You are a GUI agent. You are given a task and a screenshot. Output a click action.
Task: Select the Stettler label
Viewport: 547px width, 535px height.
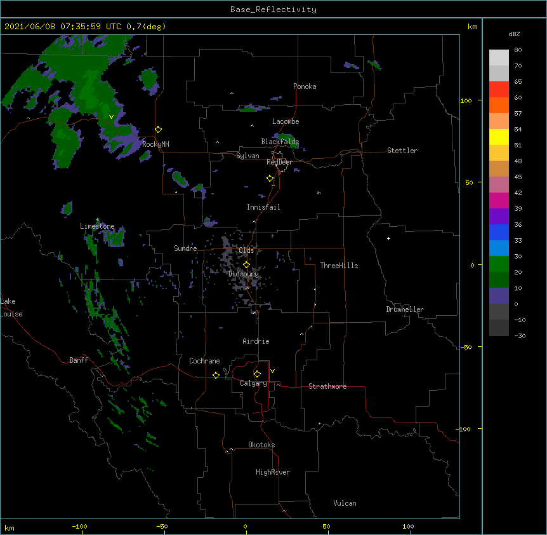402,151
